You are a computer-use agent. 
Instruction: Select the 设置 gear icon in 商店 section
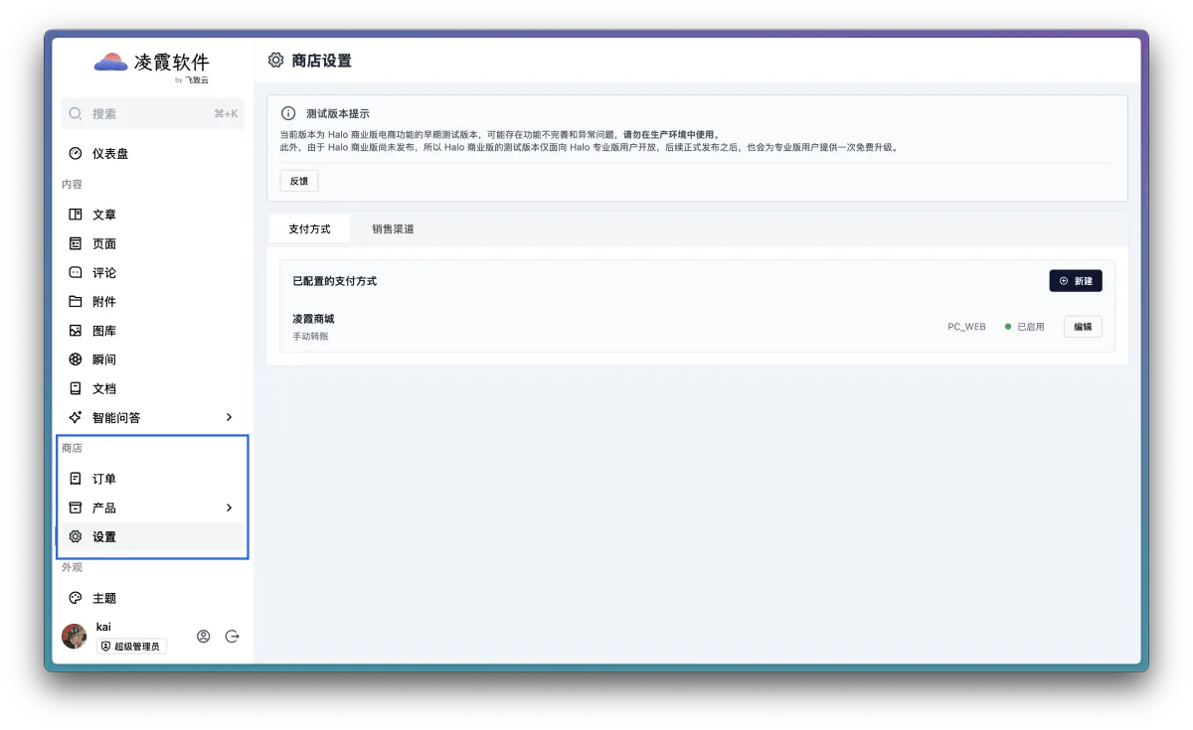click(76, 536)
